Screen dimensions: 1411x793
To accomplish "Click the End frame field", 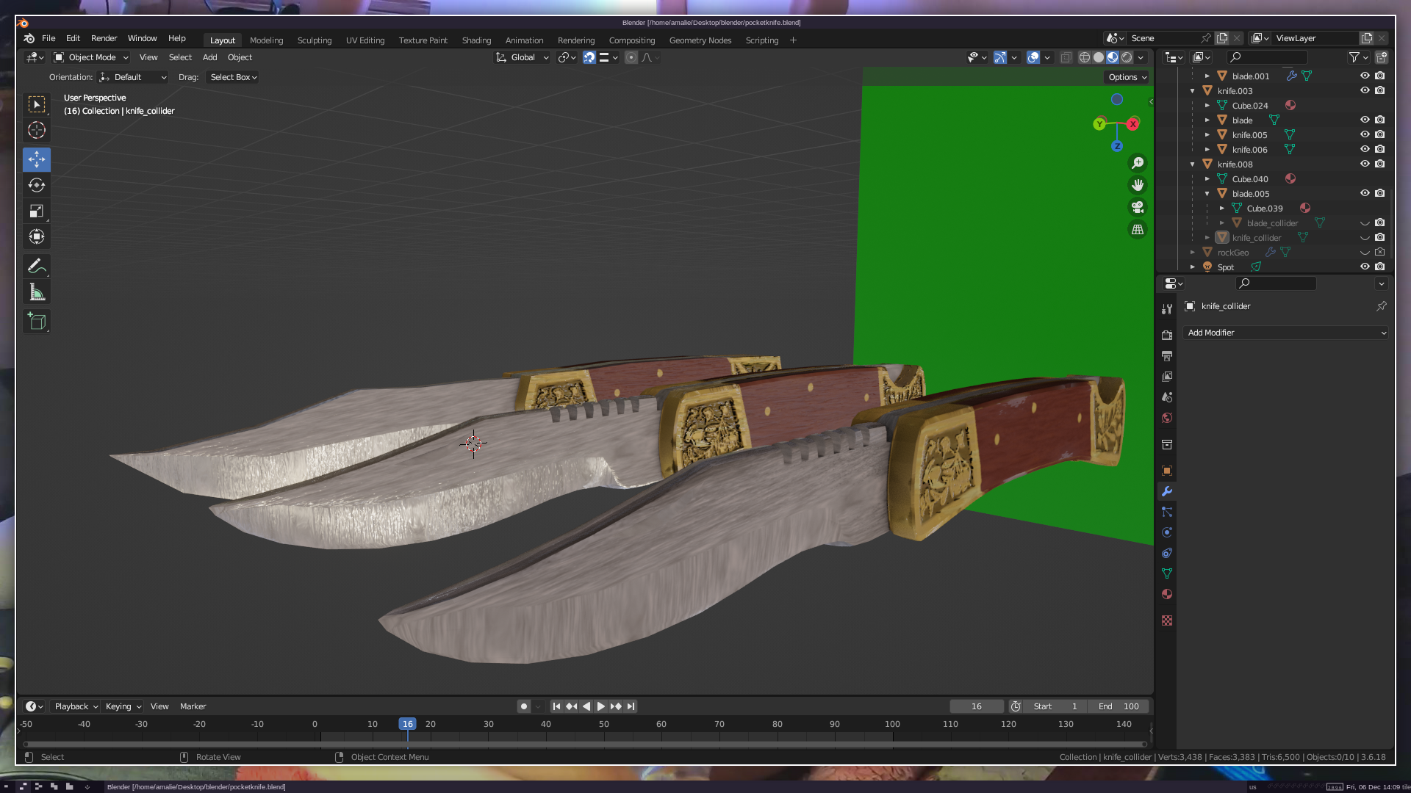I will click(x=1119, y=706).
